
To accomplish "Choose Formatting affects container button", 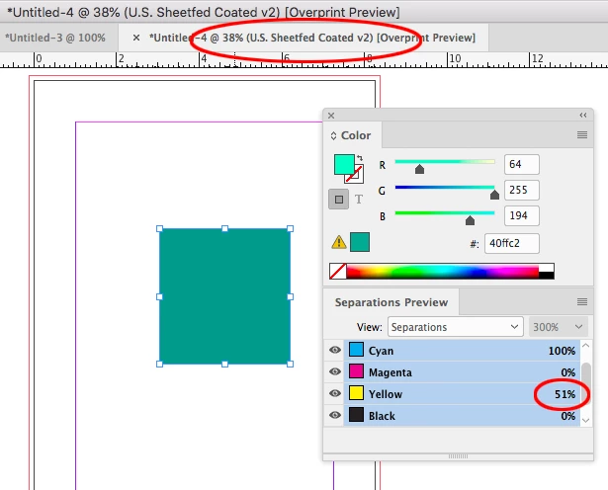I will tap(339, 200).
